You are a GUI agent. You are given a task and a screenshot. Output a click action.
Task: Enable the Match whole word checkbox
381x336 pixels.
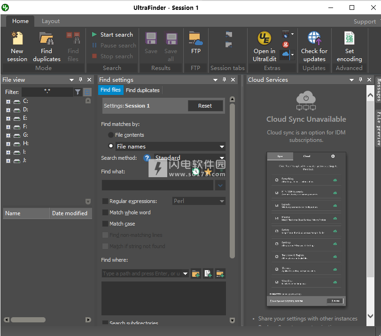pyautogui.click(x=105, y=212)
